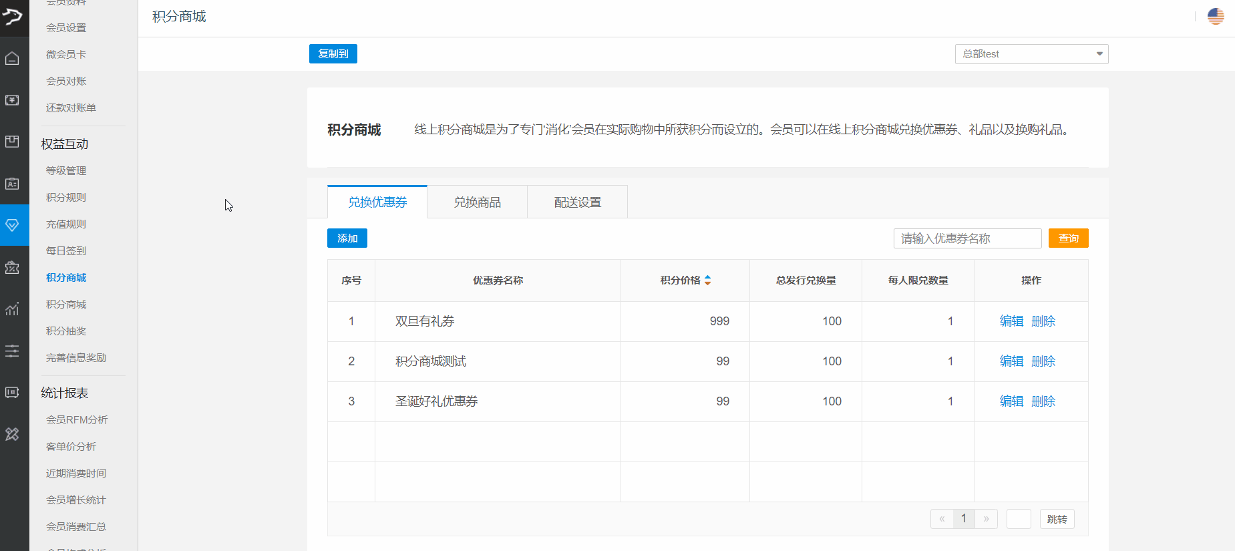The image size is (1235, 551).
Task: Edit the 双旦有礼券 coupon row
Action: tap(1011, 321)
